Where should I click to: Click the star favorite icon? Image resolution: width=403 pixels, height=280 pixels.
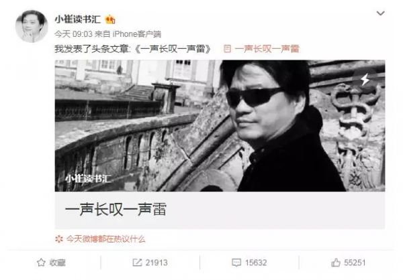point(41,263)
